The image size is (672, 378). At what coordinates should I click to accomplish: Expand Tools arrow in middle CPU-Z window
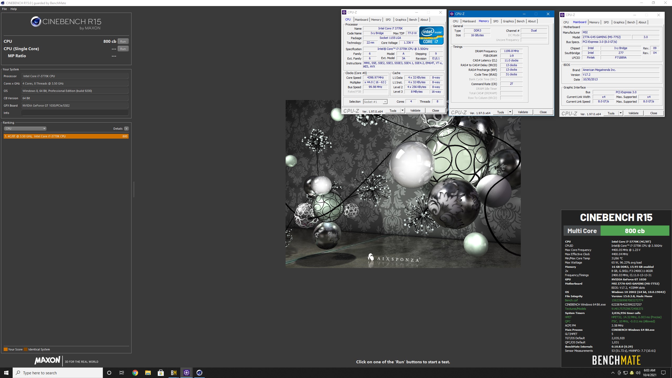[510, 112]
